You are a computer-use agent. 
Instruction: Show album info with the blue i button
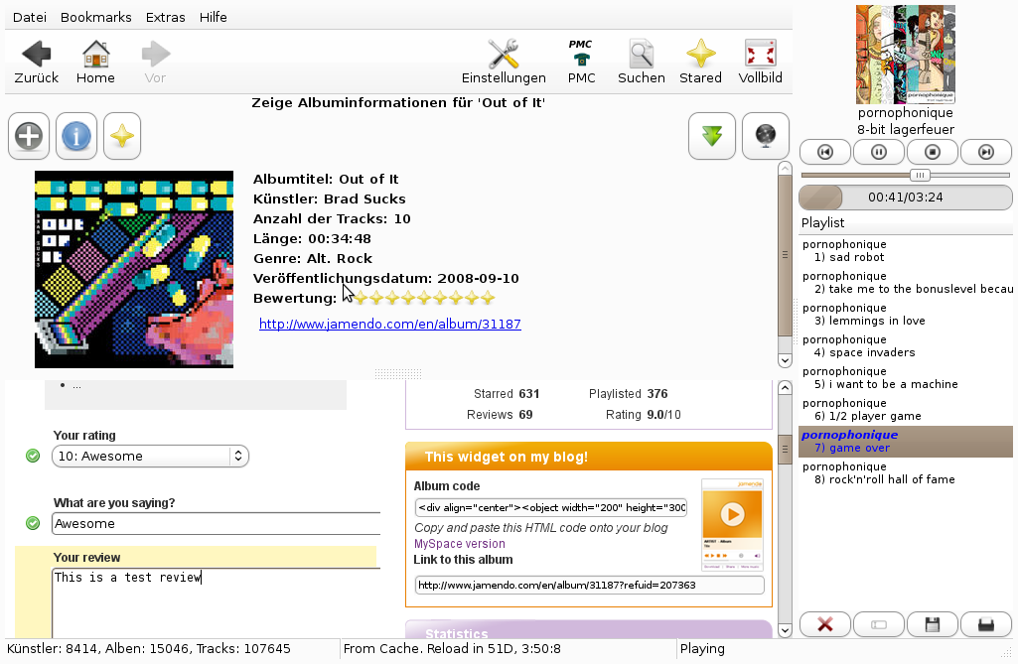tap(76, 136)
